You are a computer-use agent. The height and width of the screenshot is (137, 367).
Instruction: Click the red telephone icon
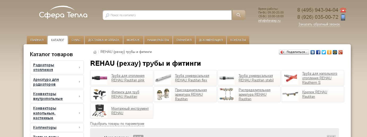pyautogui.click(x=343, y=10)
